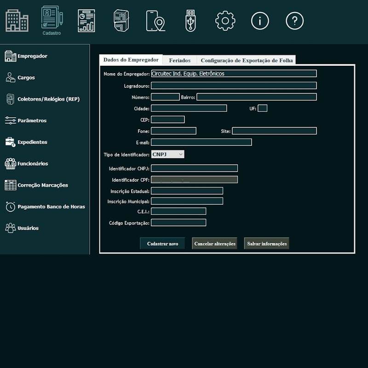Screen dimensions: 368x368
Task: Focus the Inscrição Municipal field
Action: point(187,201)
